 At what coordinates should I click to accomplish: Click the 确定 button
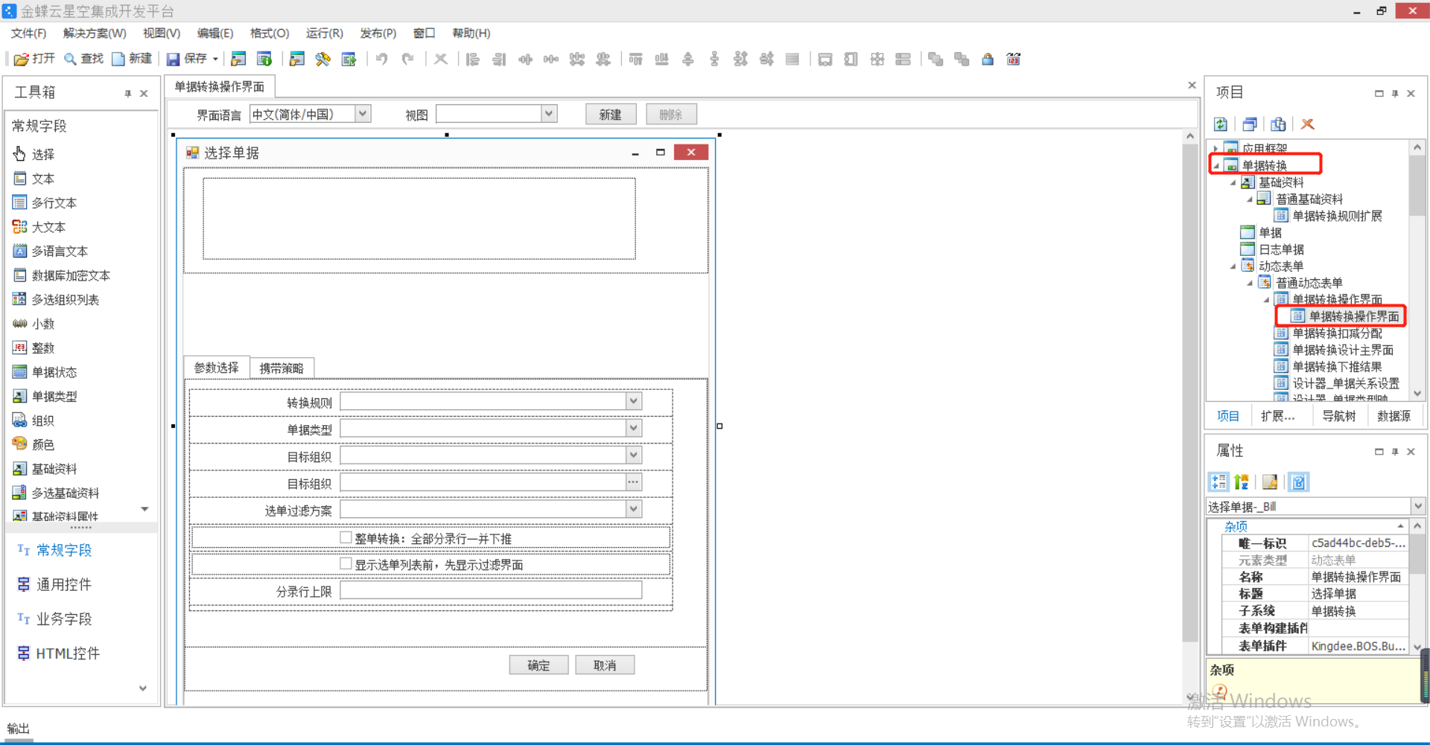538,665
